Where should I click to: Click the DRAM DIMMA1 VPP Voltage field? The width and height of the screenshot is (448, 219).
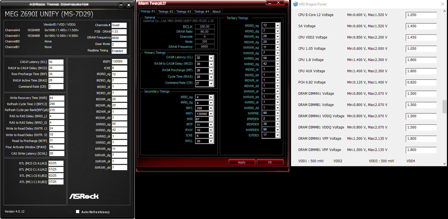coord(421,139)
